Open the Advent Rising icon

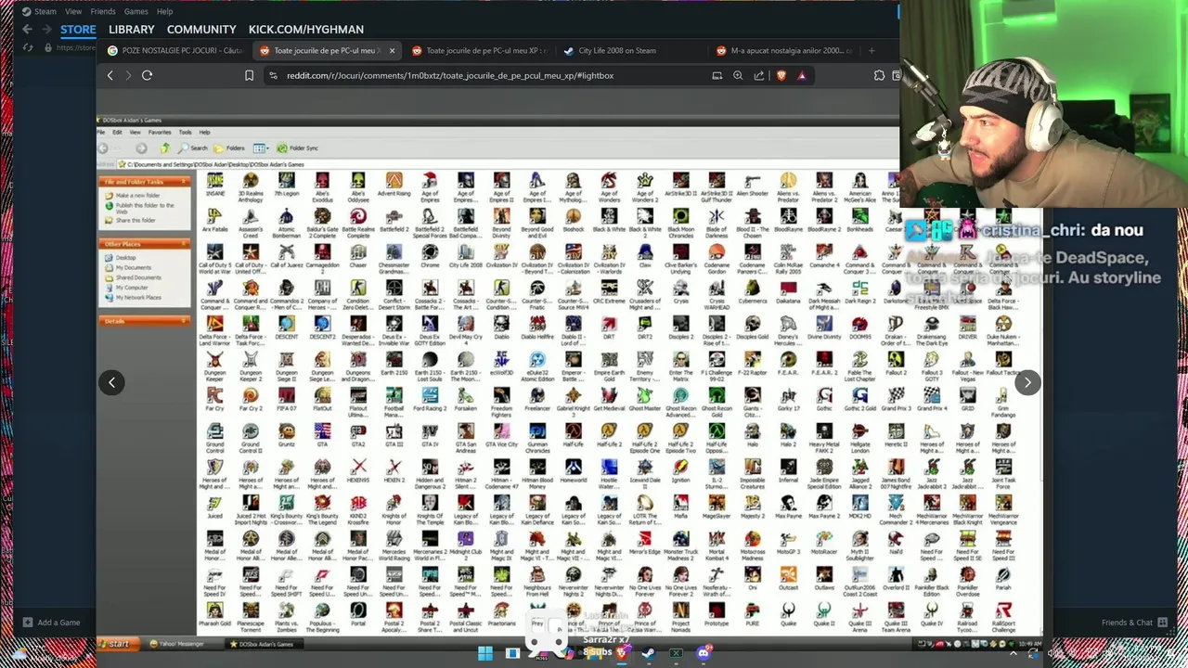394,186
